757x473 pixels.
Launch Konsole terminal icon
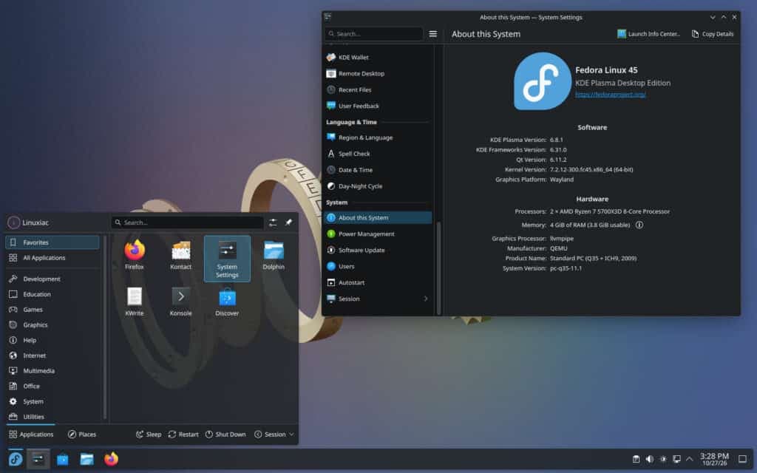(x=180, y=302)
